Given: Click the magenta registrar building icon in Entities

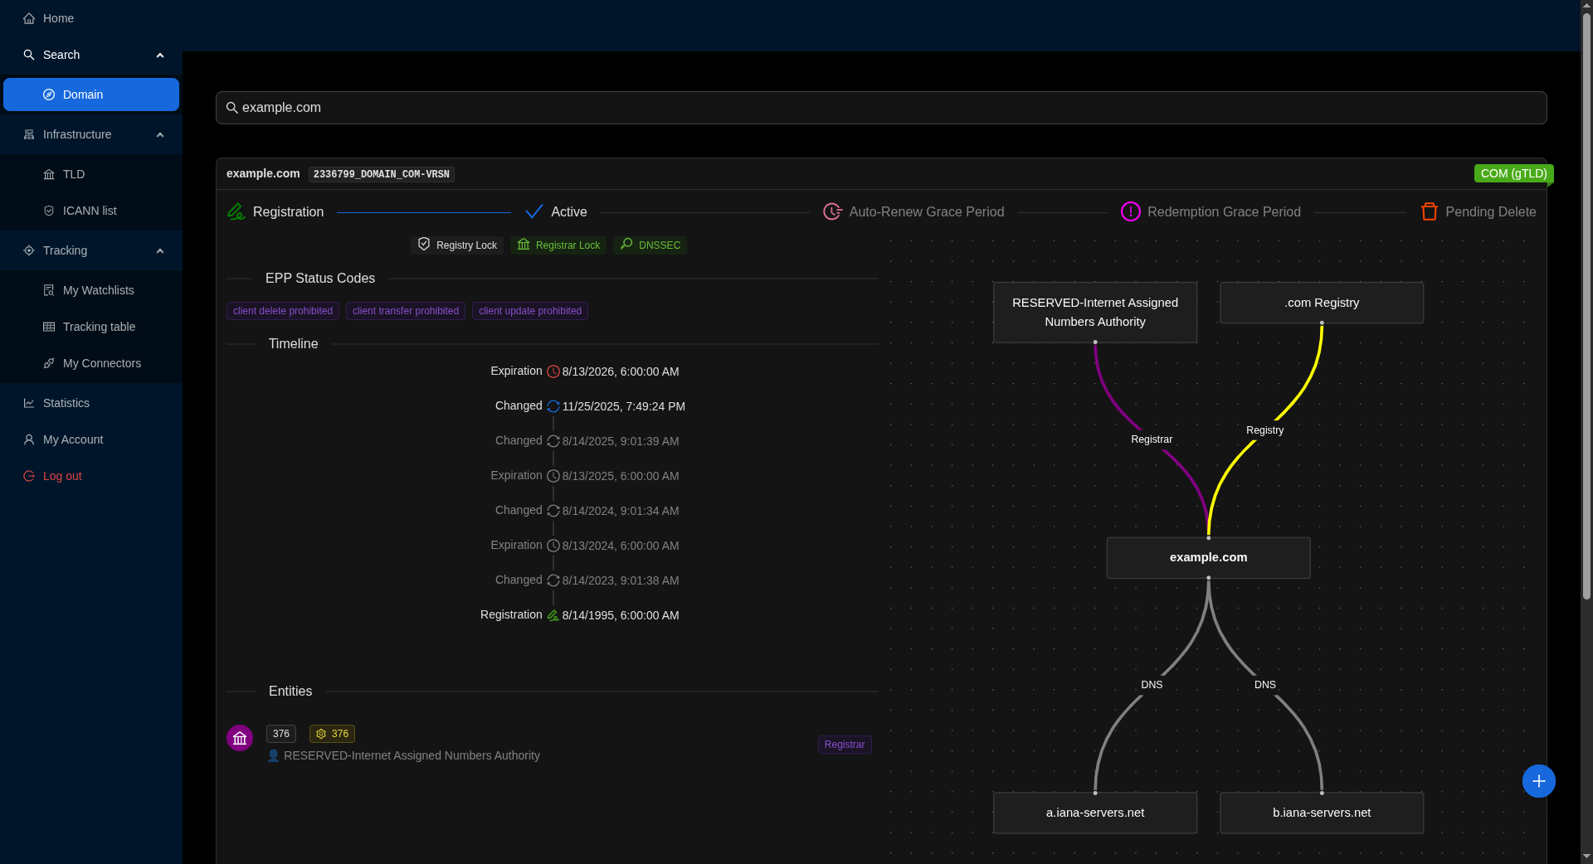Looking at the screenshot, I should coord(240,737).
